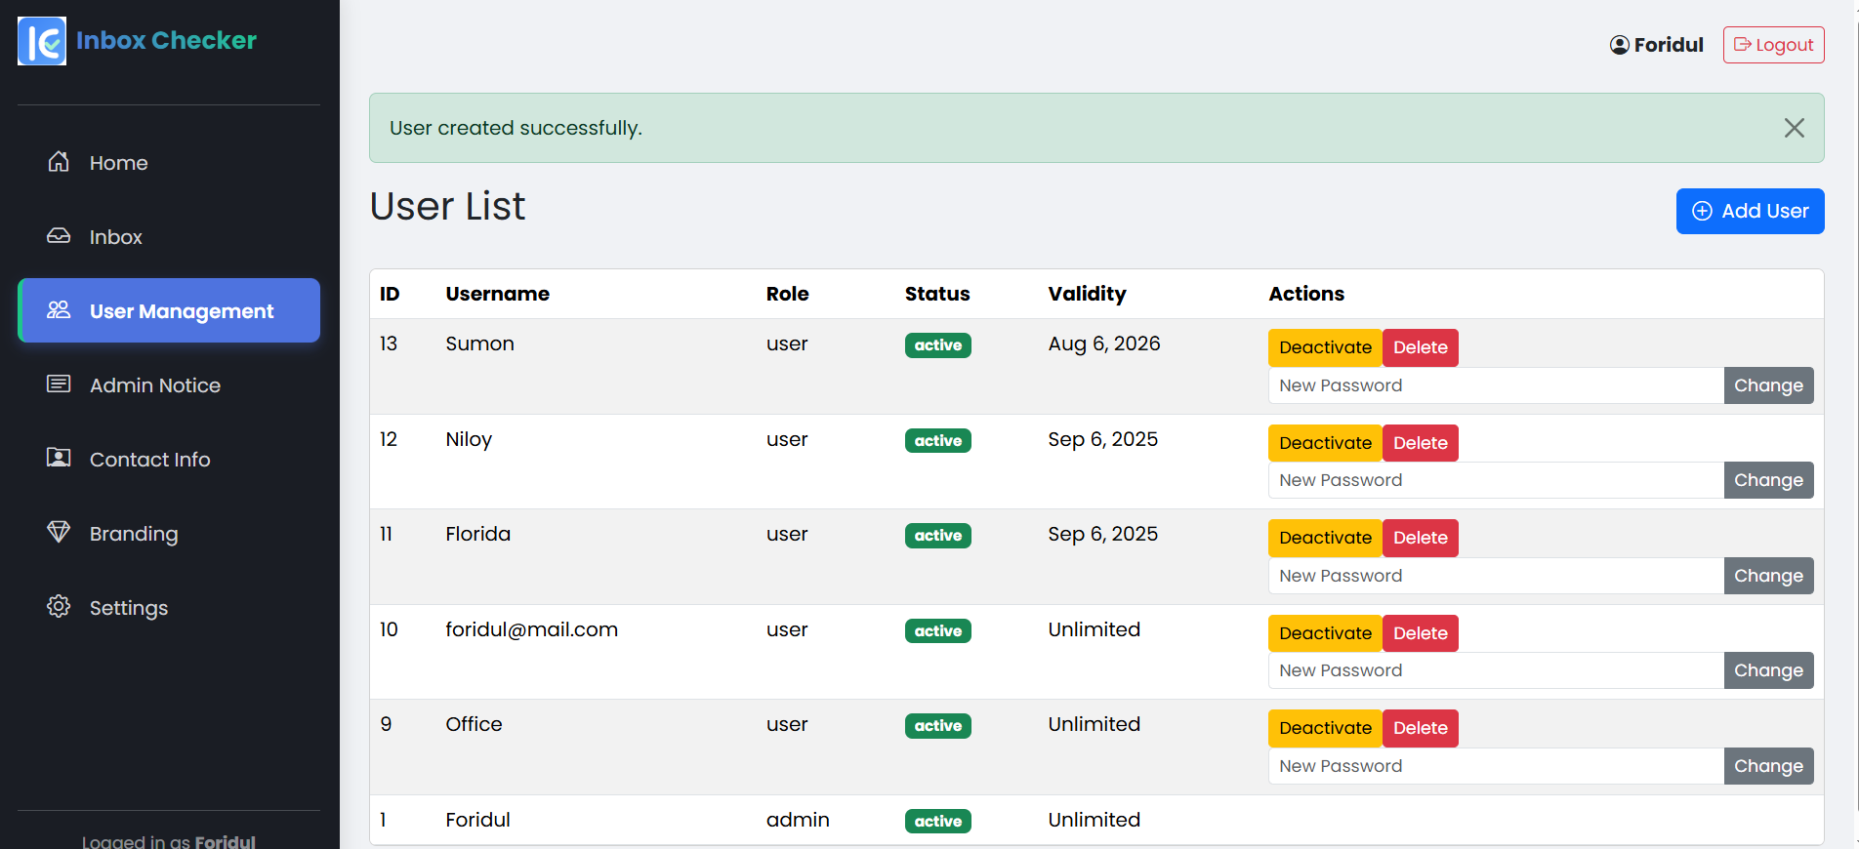The image size is (1859, 849).
Task: Click the Home house icon in sidebar
Action: pos(59,162)
